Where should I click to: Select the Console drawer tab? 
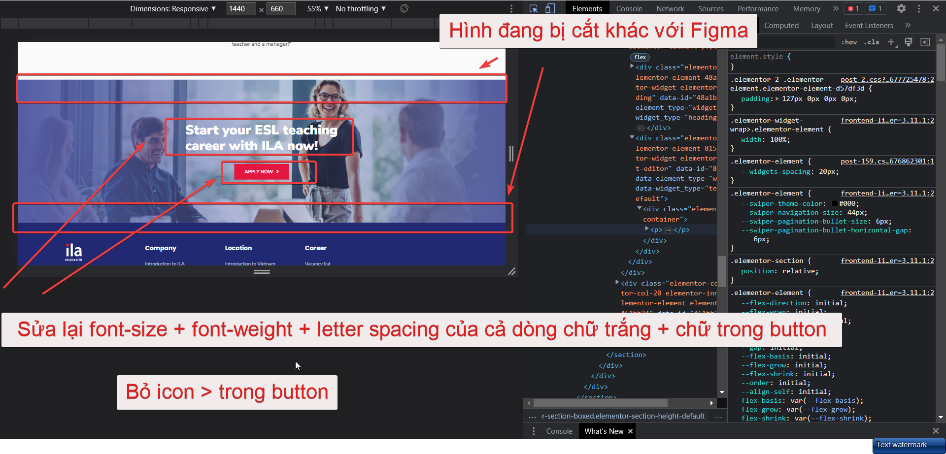pyautogui.click(x=559, y=431)
